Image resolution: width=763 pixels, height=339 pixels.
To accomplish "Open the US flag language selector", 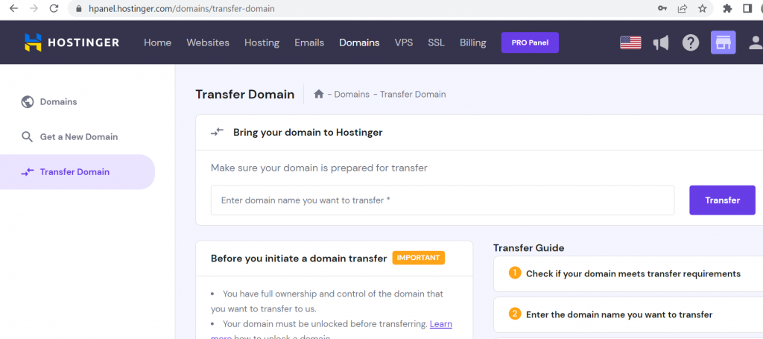I will (x=630, y=42).
